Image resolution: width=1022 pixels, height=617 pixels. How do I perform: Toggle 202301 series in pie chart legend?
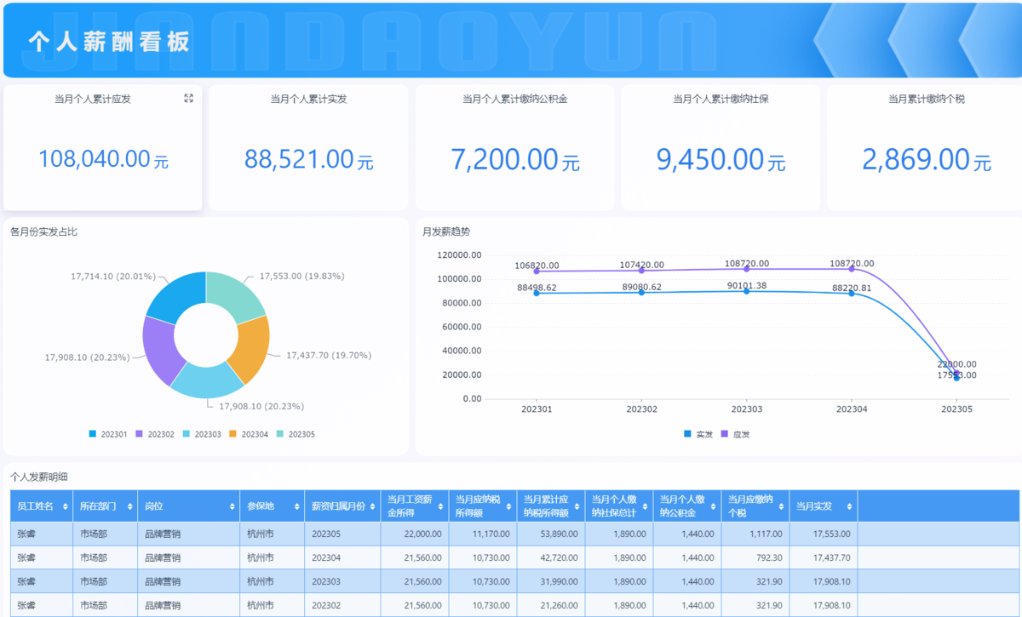107,434
